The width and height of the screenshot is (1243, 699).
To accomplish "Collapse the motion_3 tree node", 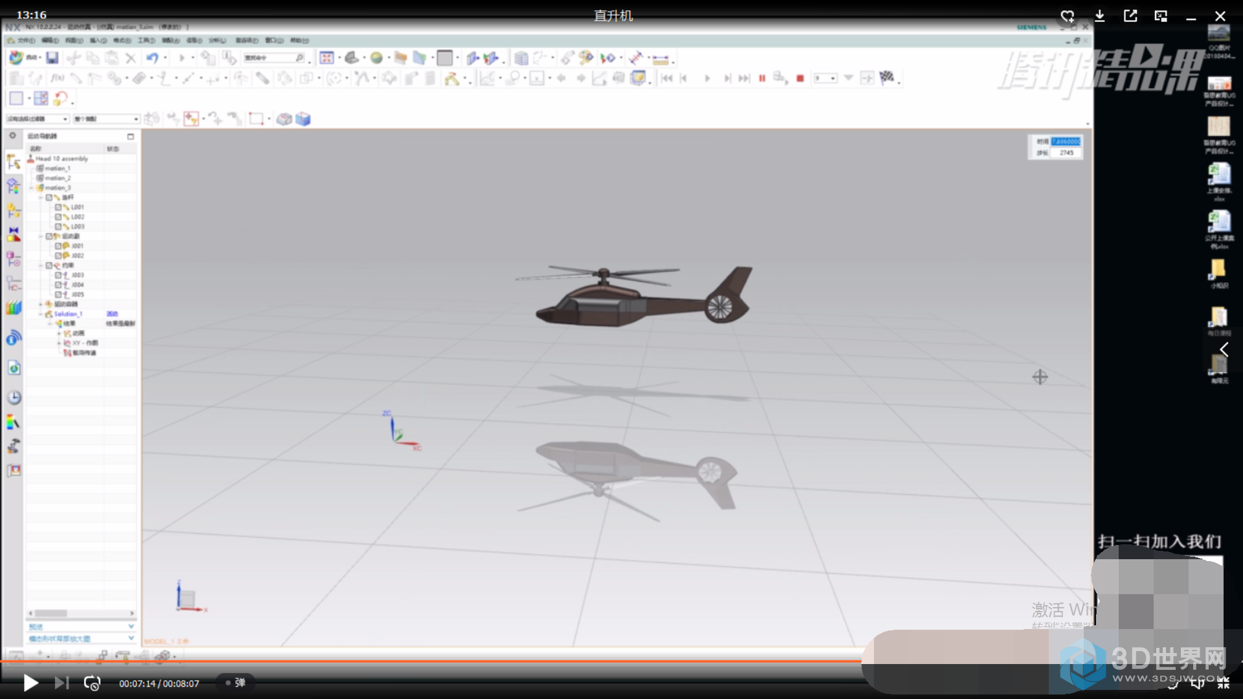I will pyautogui.click(x=32, y=188).
